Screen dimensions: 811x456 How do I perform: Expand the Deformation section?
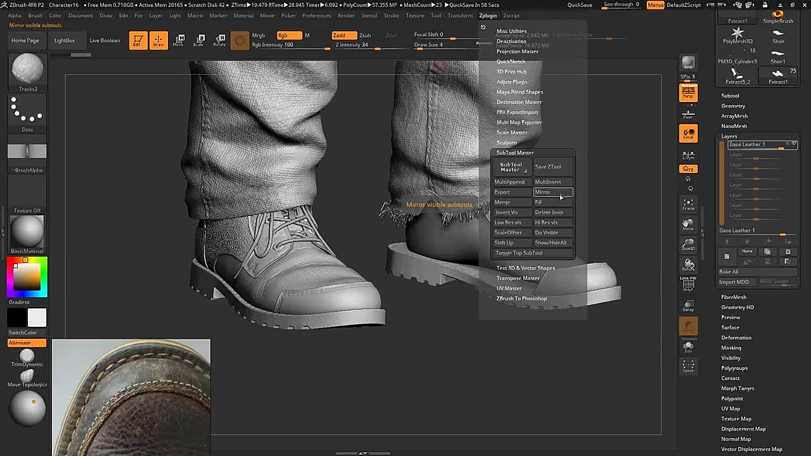[736, 338]
